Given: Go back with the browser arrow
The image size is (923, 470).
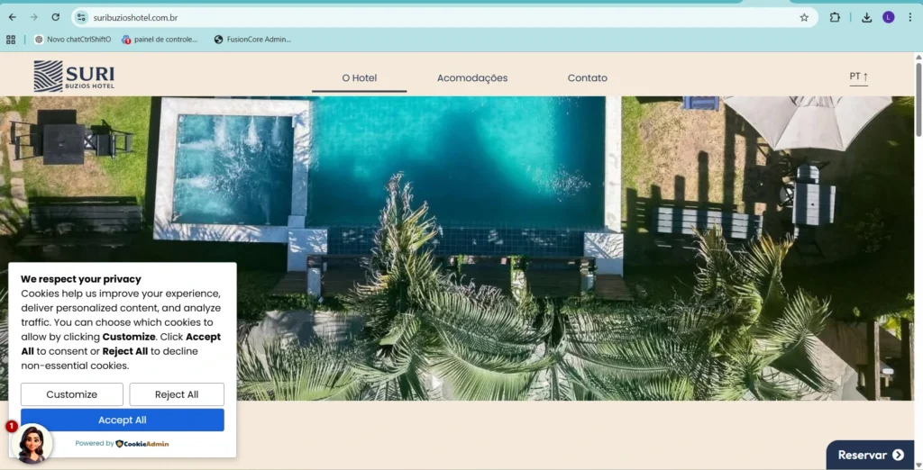Looking at the screenshot, I should (13, 17).
